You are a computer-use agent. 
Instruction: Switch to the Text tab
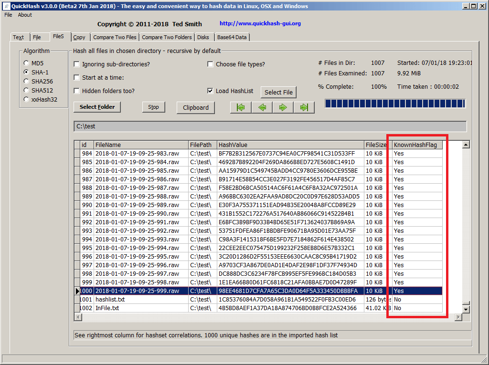19,37
